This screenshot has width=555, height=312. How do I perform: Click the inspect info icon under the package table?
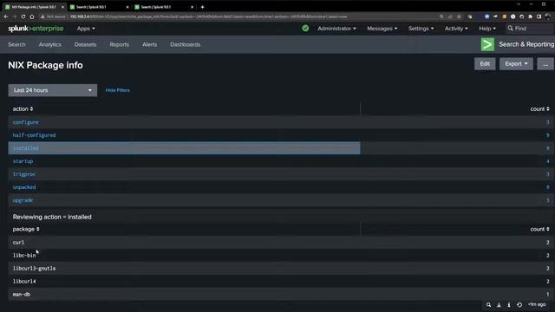click(509, 304)
